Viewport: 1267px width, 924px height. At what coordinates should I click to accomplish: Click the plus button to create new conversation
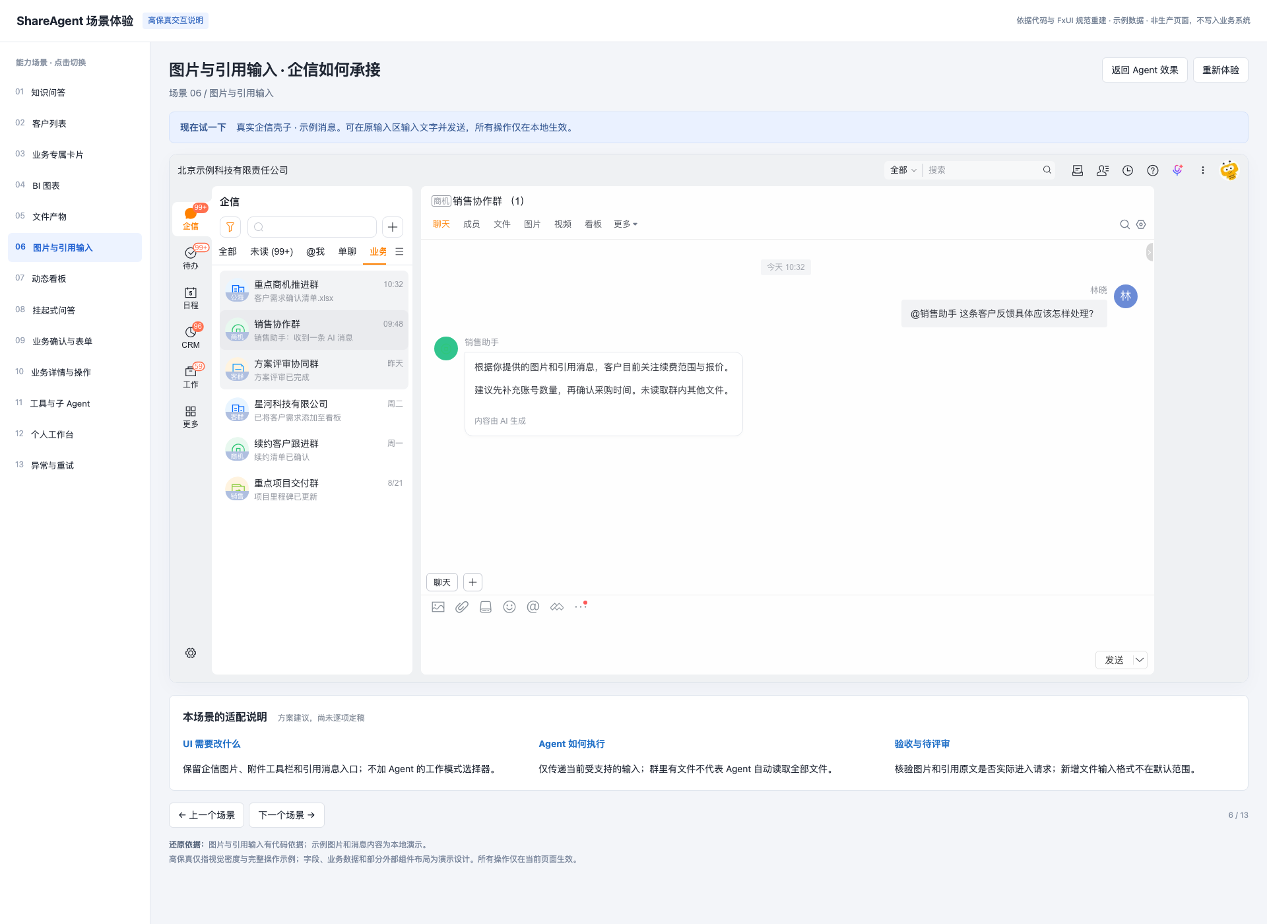click(x=393, y=227)
